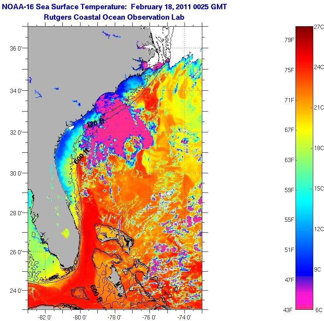Image resolution: width=324 pixels, height=321 pixels.
Task: Click the 12C colorbar label
Action: click(319, 229)
